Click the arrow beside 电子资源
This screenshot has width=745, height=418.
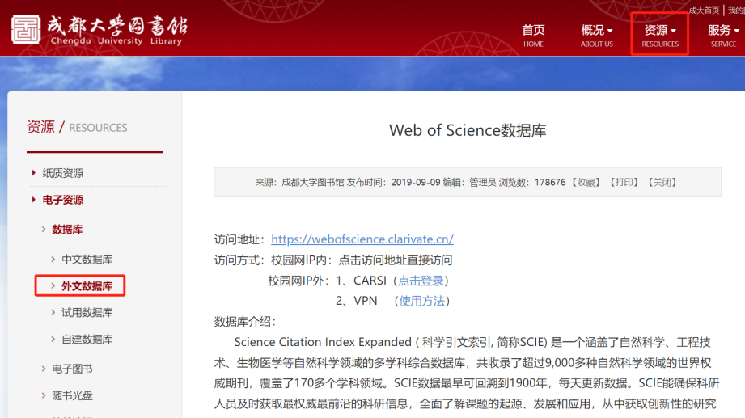(33, 200)
